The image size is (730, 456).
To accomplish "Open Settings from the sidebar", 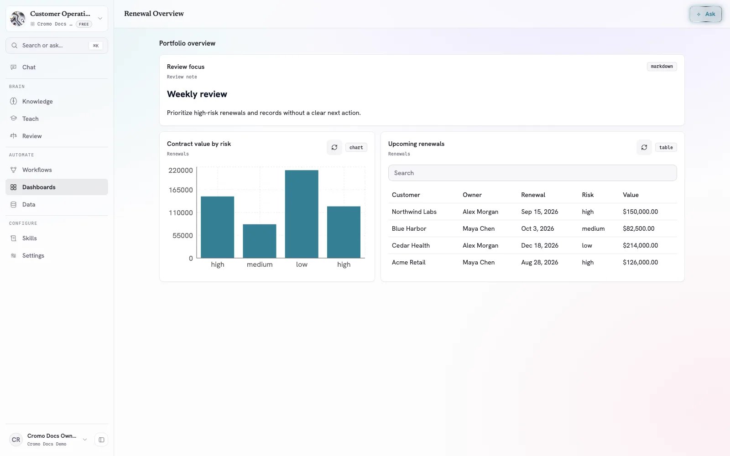I will click(57, 255).
